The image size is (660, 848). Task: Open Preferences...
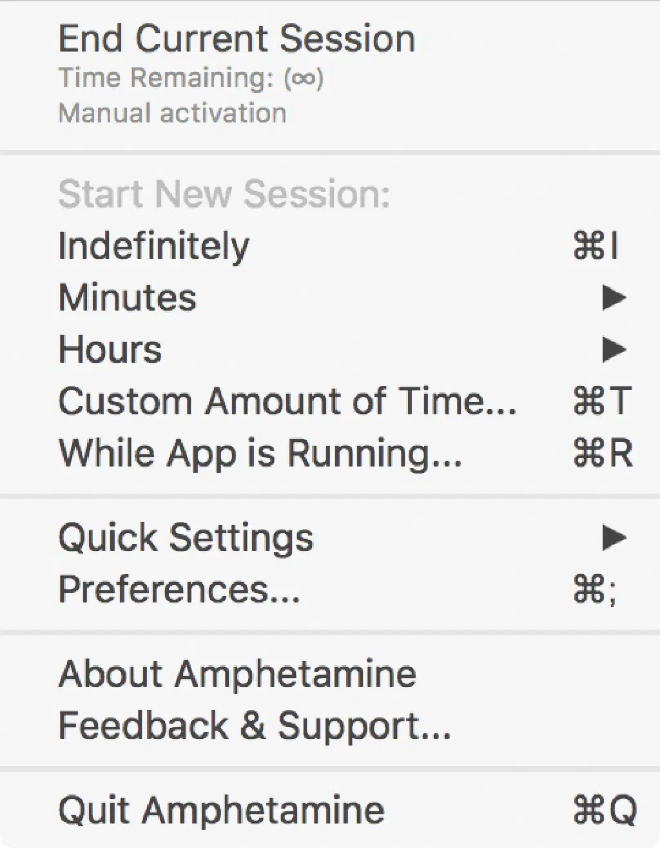tap(179, 589)
